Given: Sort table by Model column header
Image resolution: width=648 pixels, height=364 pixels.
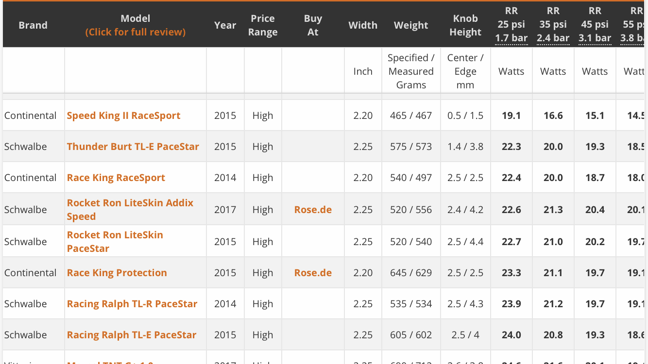Looking at the screenshot, I should click(x=135, y=19).
